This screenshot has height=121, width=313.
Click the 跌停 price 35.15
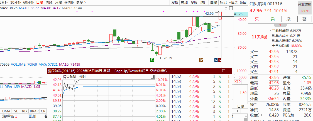coord(306,78)
